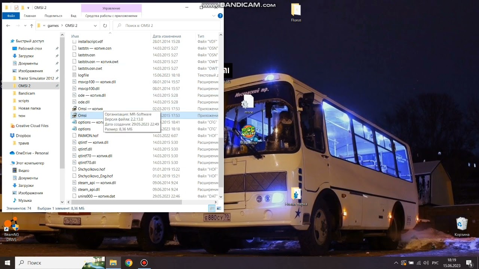Open MSG Editor desktop shortcut

pos(248,135)
